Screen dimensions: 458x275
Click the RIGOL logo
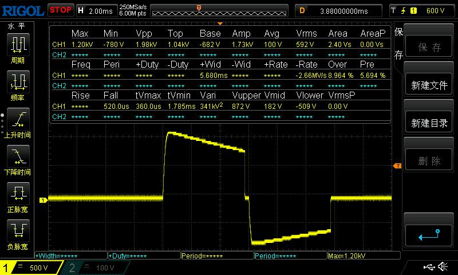coord(23,11)
